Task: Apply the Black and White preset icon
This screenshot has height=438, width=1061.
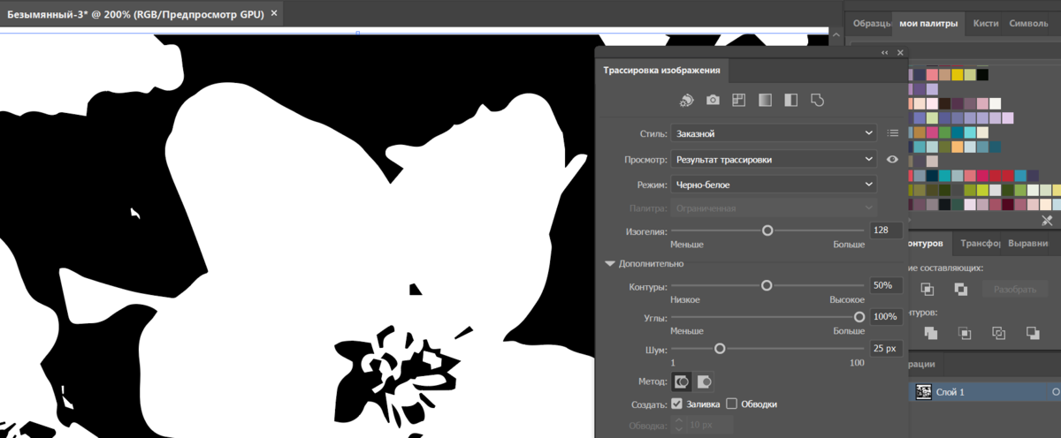Action: (x=791, y=100)
